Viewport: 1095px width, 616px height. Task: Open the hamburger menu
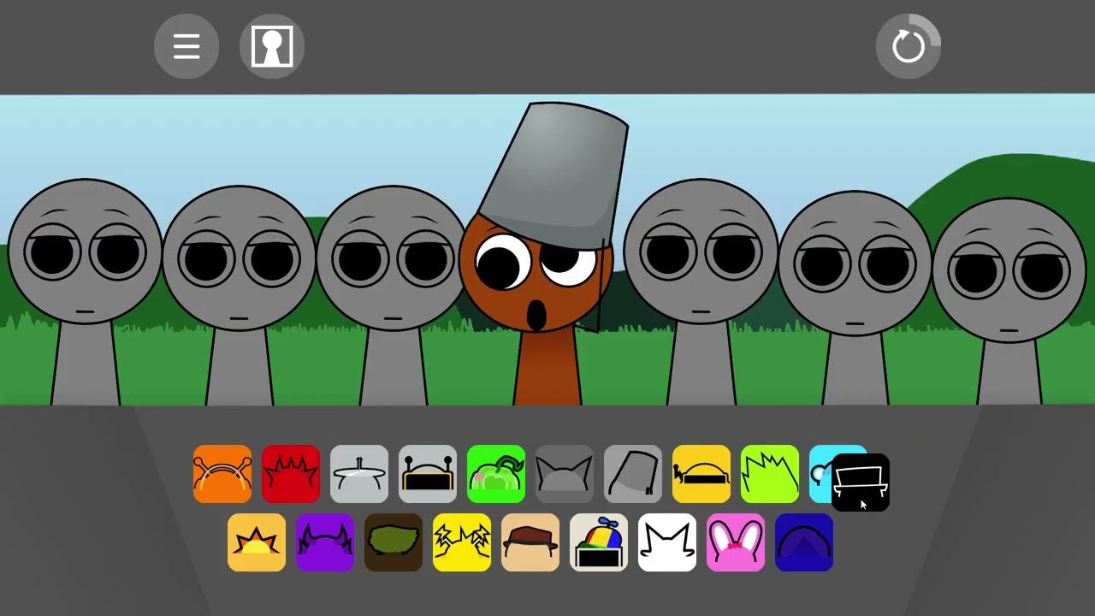click(186, 46)
